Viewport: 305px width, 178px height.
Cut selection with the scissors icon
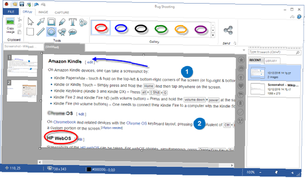pos(20,20)
